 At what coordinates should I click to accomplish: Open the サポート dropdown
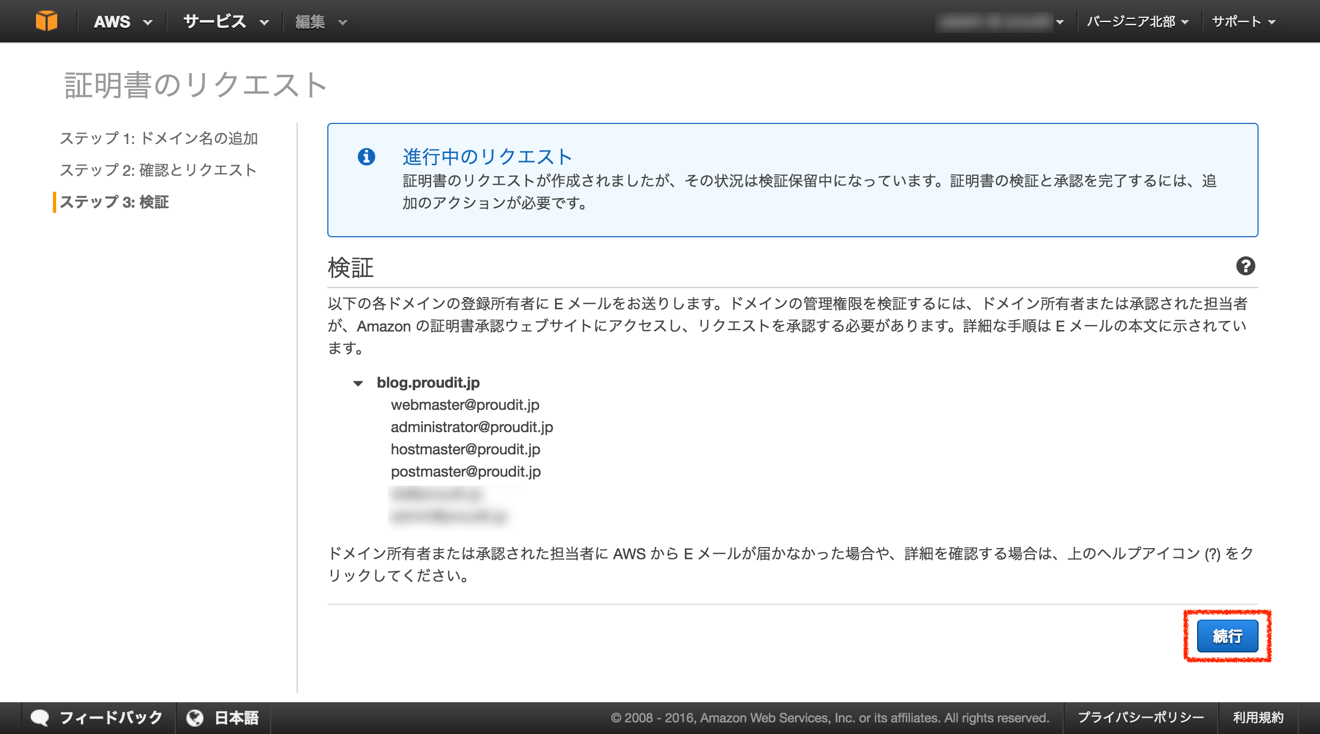1239,21
